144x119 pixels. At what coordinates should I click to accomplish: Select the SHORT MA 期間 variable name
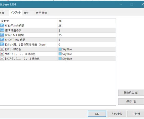click(x=15, y=40)
